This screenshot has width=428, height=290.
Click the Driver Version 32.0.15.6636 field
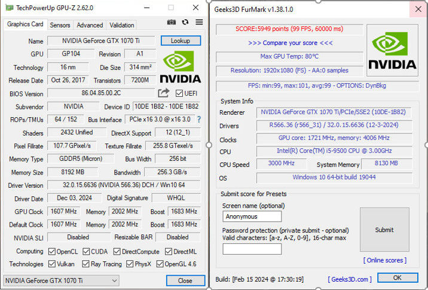(x=124, y=185)
